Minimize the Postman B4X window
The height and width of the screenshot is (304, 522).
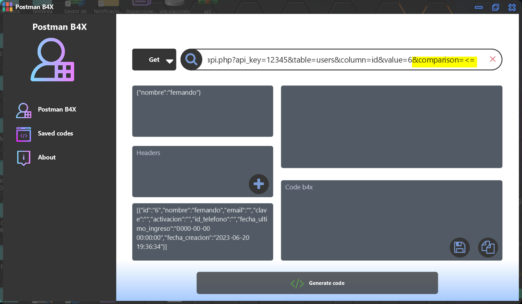pyautogui.click(x=479, y=7)
